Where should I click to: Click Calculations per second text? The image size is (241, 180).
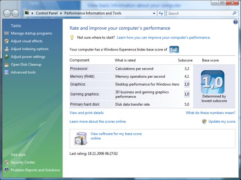pos(135,68)
